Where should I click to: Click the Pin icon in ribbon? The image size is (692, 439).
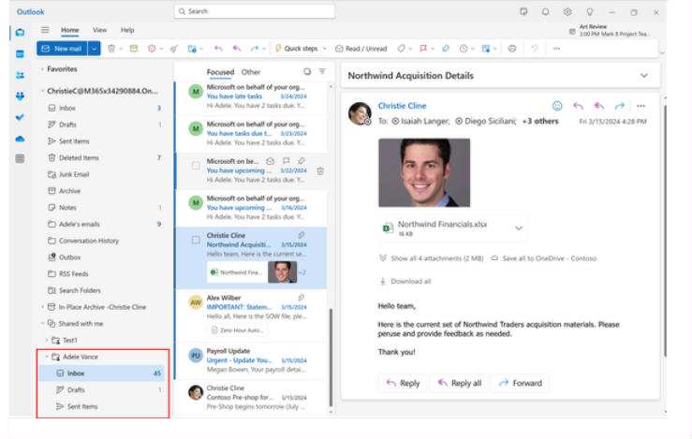446,49
